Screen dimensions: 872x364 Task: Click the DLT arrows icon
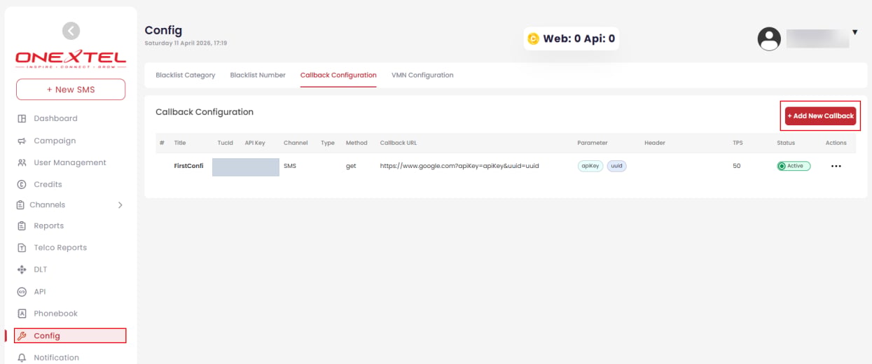click(x=22, y=269)
